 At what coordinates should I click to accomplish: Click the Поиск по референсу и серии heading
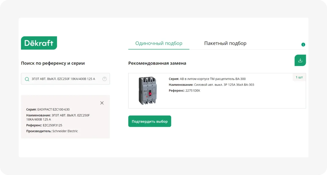(x=53, y=63)
